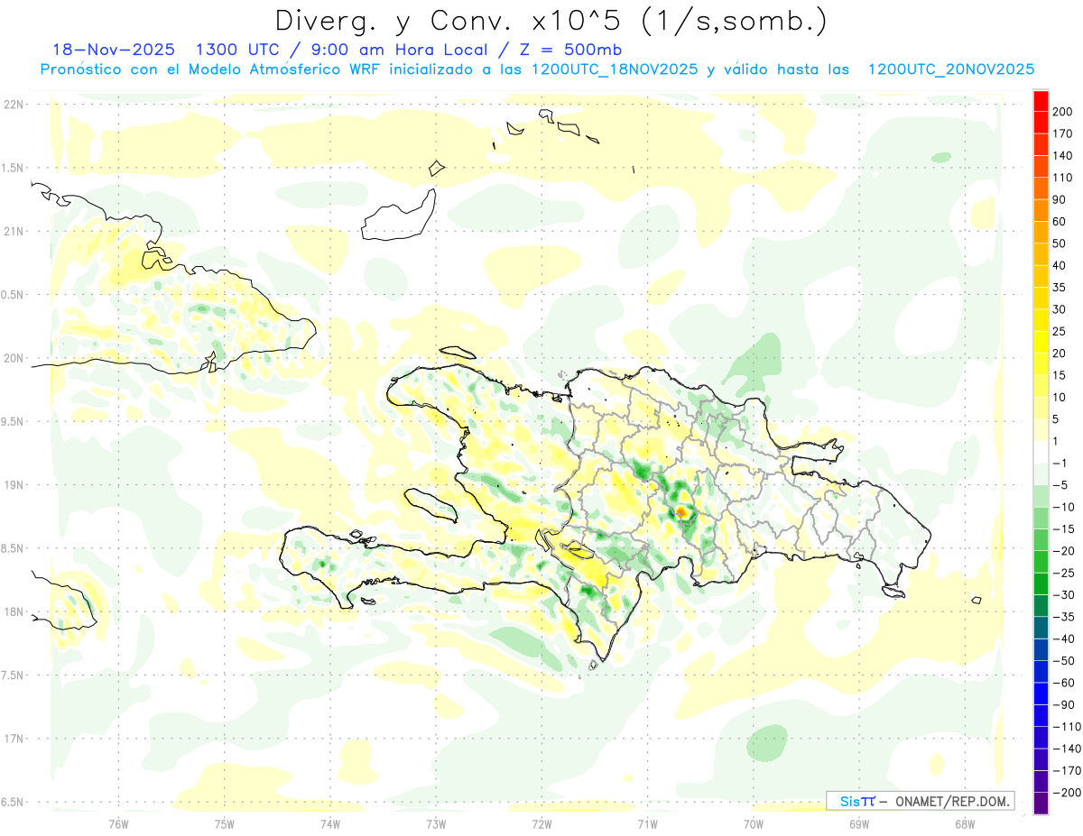The height and width of the screenshot is (836, 1083).
Task: Click the title 'Diverg. y Conv. x10^5 (1/s,somb.)'
Action: [551, 21]
